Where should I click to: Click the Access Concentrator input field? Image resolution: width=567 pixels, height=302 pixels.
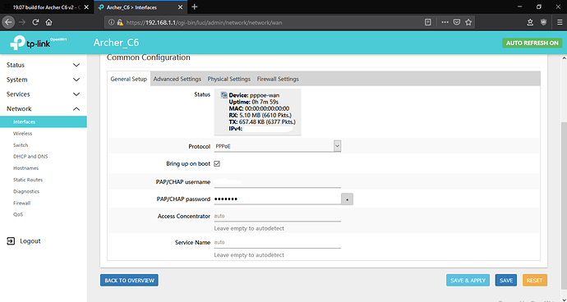(x=278, y=216)
